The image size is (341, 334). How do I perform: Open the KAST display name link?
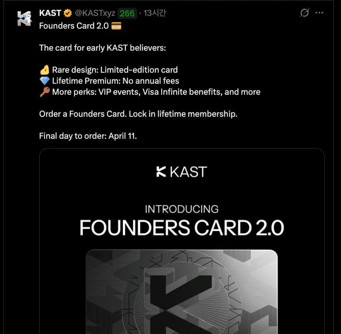(x=50, y=13)
